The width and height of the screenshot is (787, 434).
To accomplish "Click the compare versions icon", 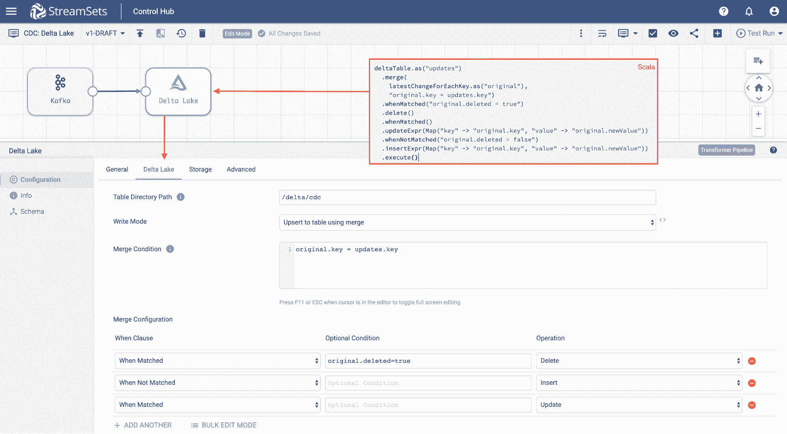I will [160, 33].
